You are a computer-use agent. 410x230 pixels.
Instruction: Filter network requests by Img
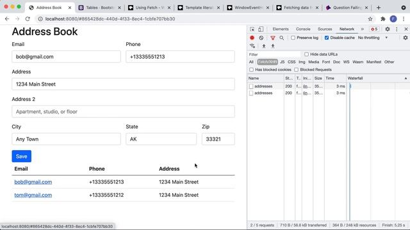click(x=302, y=62)
